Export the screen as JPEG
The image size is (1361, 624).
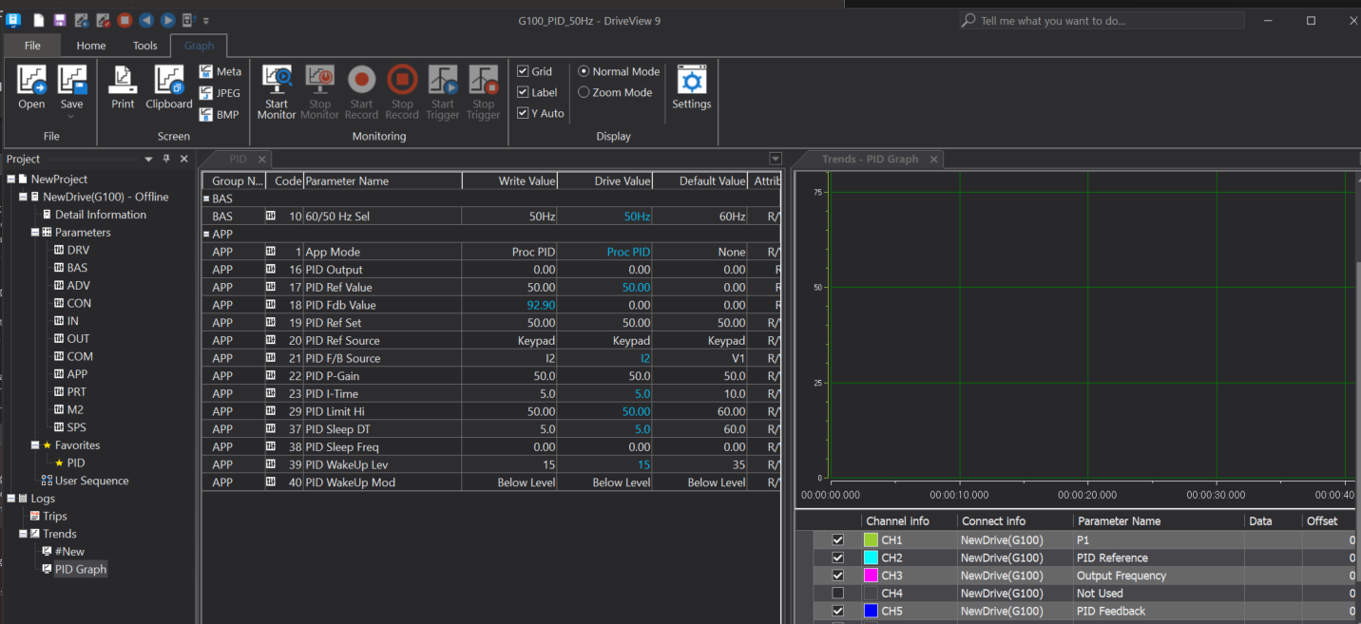(220, 92)
